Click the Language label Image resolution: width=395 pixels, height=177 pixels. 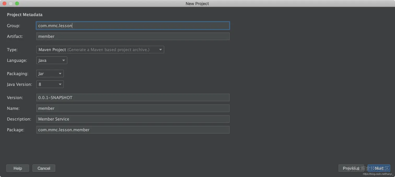coord(17,60)
